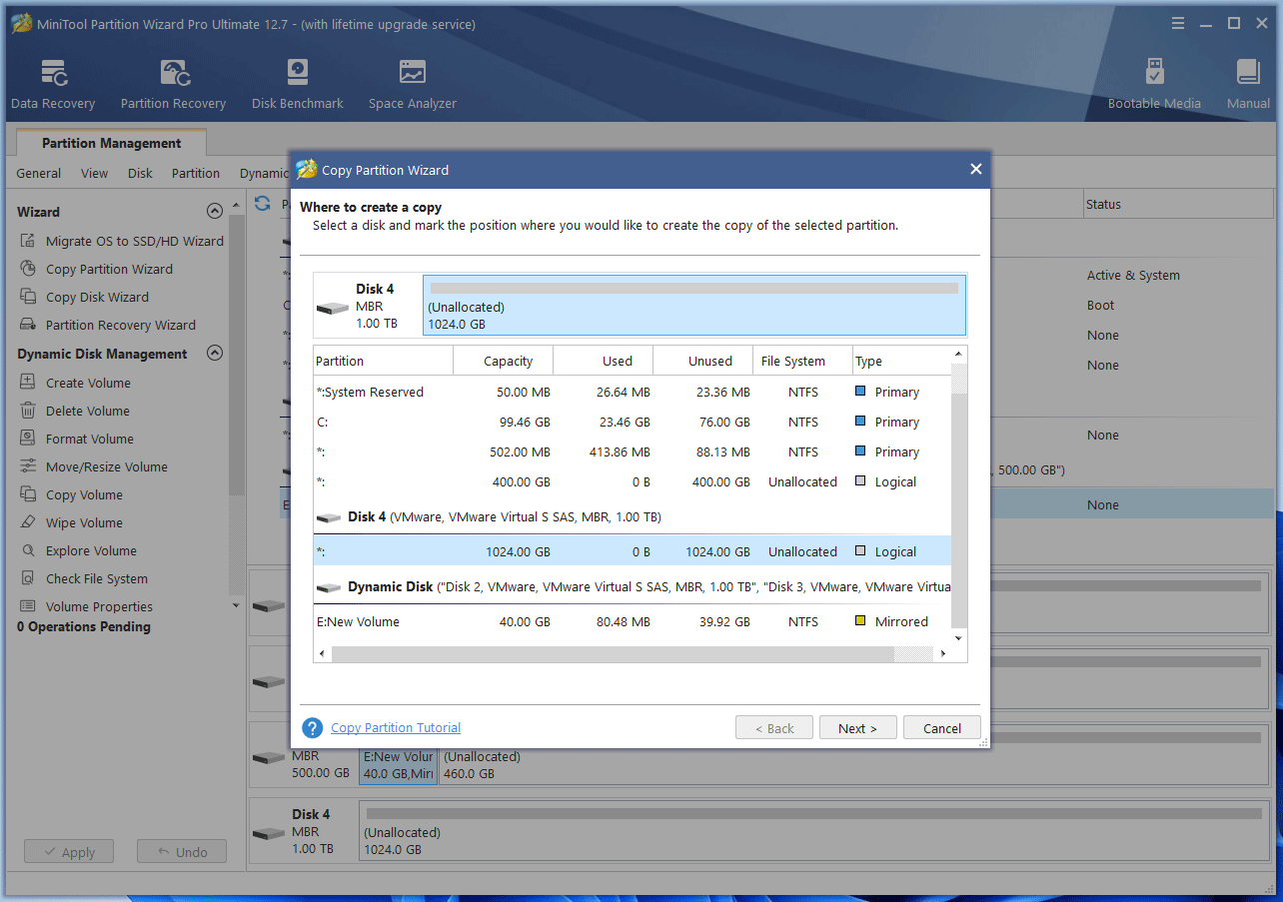This screenshot has height=902, width=1283.
Task: Open the Manual
Action: pos(1248,84)
